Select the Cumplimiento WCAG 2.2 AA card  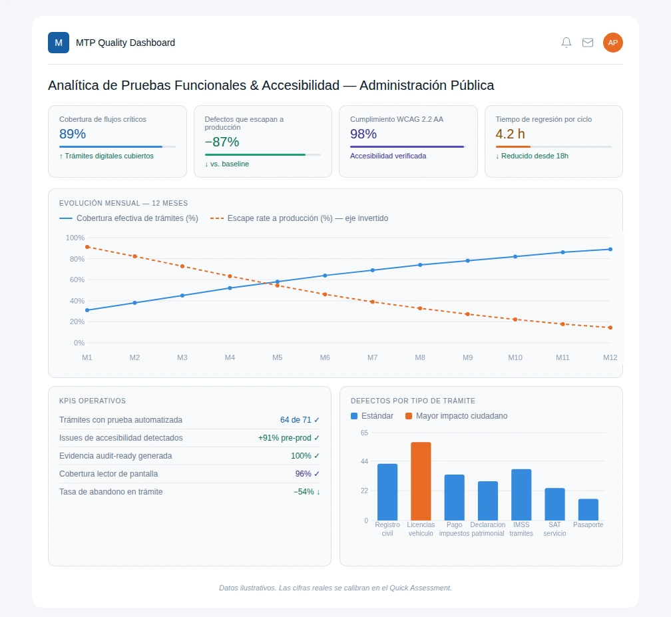(408, 141)
